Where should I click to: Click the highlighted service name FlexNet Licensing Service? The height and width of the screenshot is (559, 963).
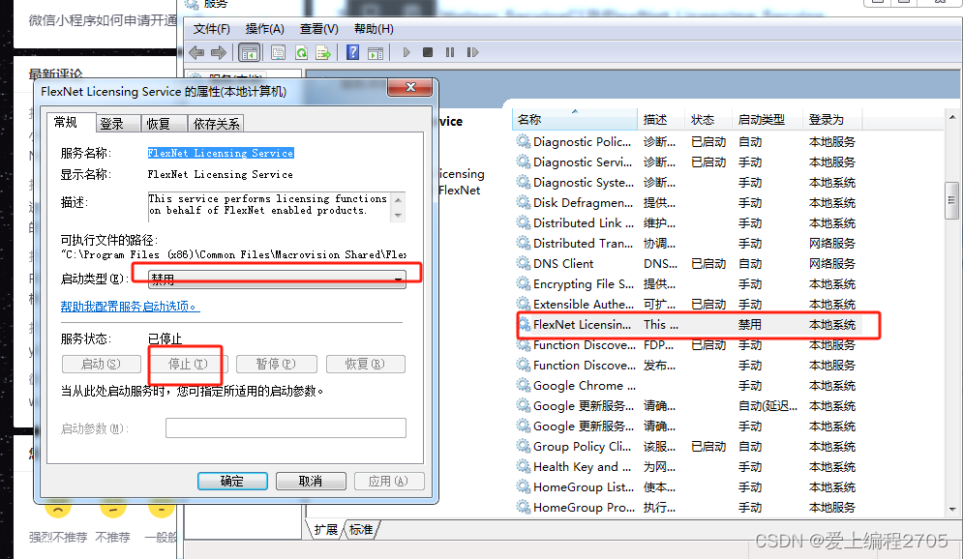click(221, 153)
